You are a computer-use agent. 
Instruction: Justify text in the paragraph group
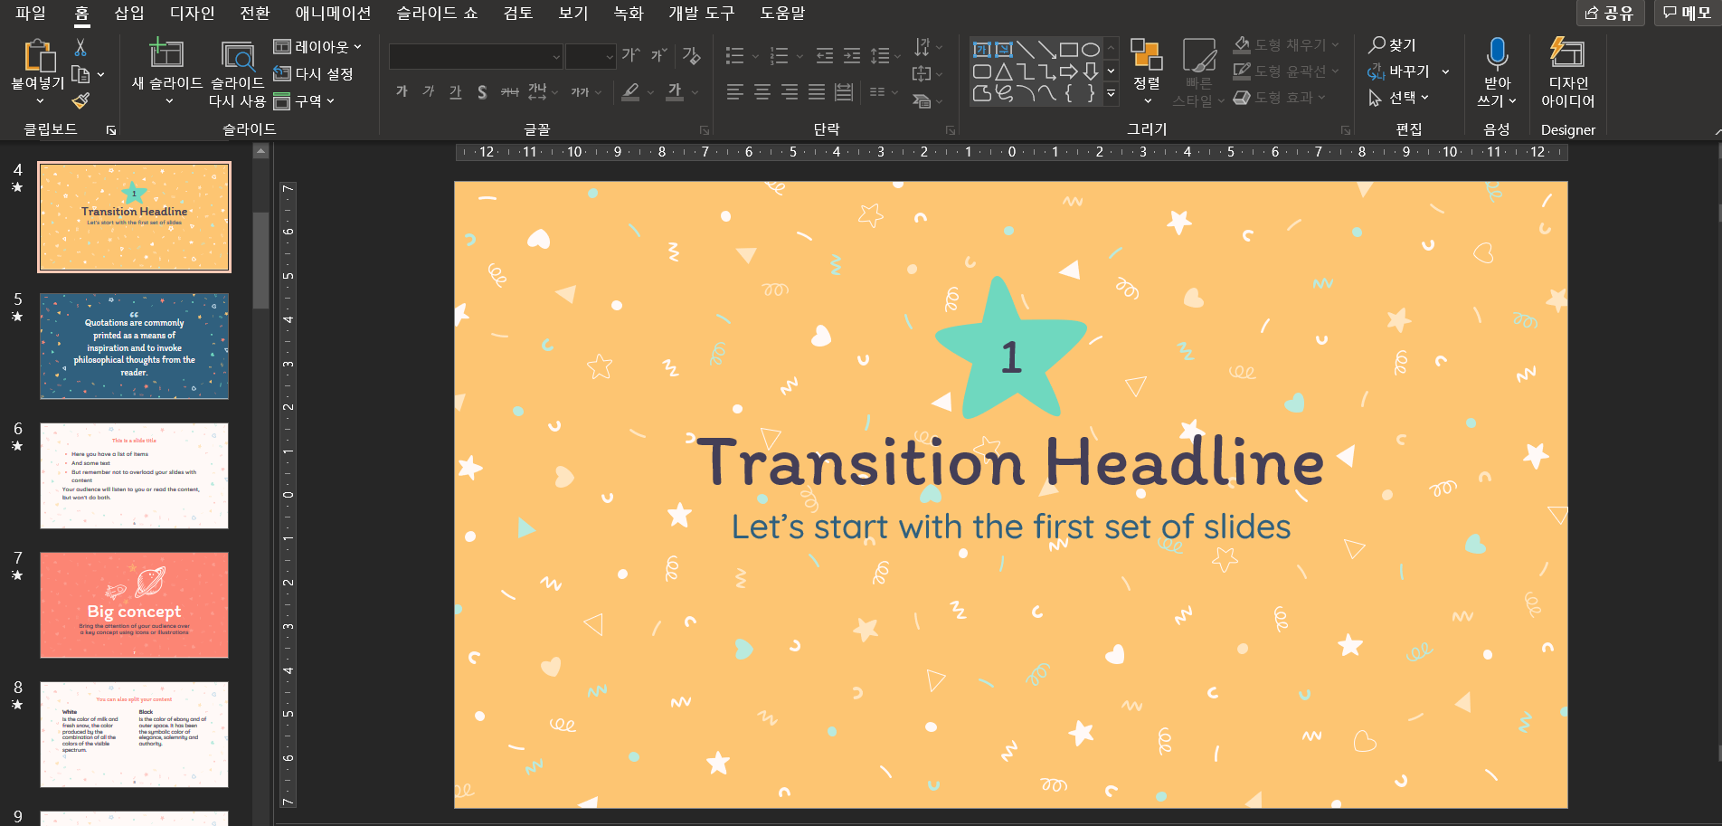coord(817,91)
